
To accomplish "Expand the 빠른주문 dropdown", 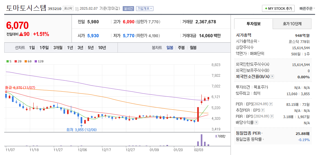I will click(x=307, y=8).
